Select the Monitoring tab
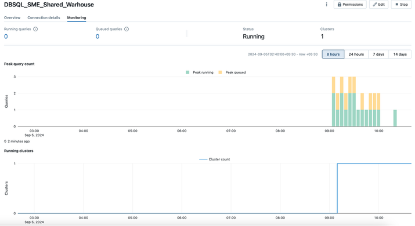This screenshot has width=415, height=226. pos(77,18)
